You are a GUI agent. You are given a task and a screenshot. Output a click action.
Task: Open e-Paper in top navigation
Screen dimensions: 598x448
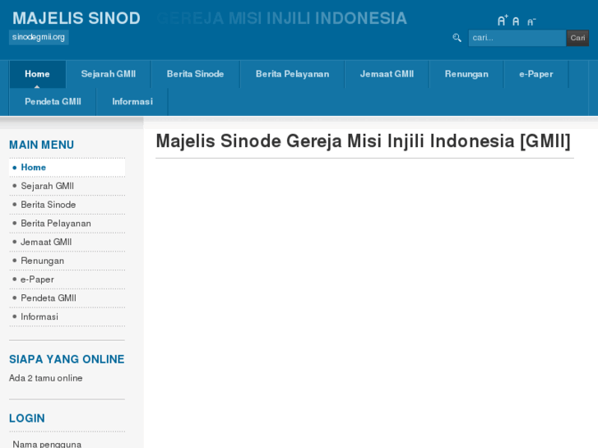535,74
